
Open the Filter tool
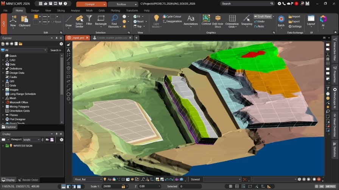tap(89, 20)
